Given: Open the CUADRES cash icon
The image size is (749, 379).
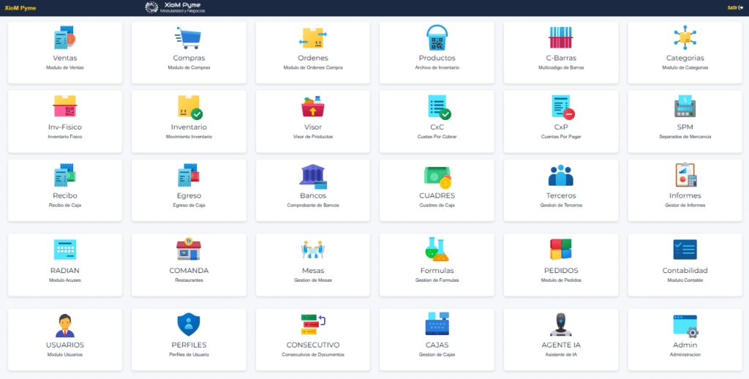Looking at the screenshot, I should tap(437, 176).
